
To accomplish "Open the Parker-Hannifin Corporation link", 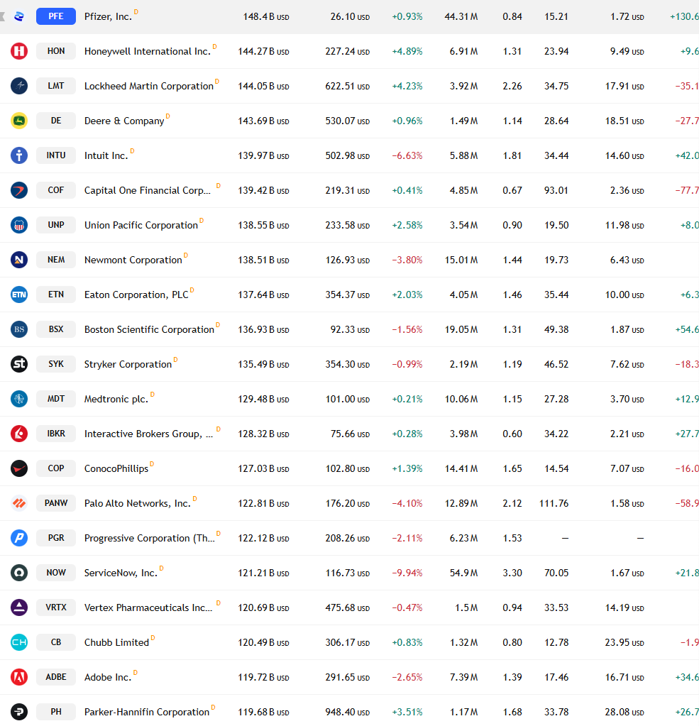I will (147, 712).
